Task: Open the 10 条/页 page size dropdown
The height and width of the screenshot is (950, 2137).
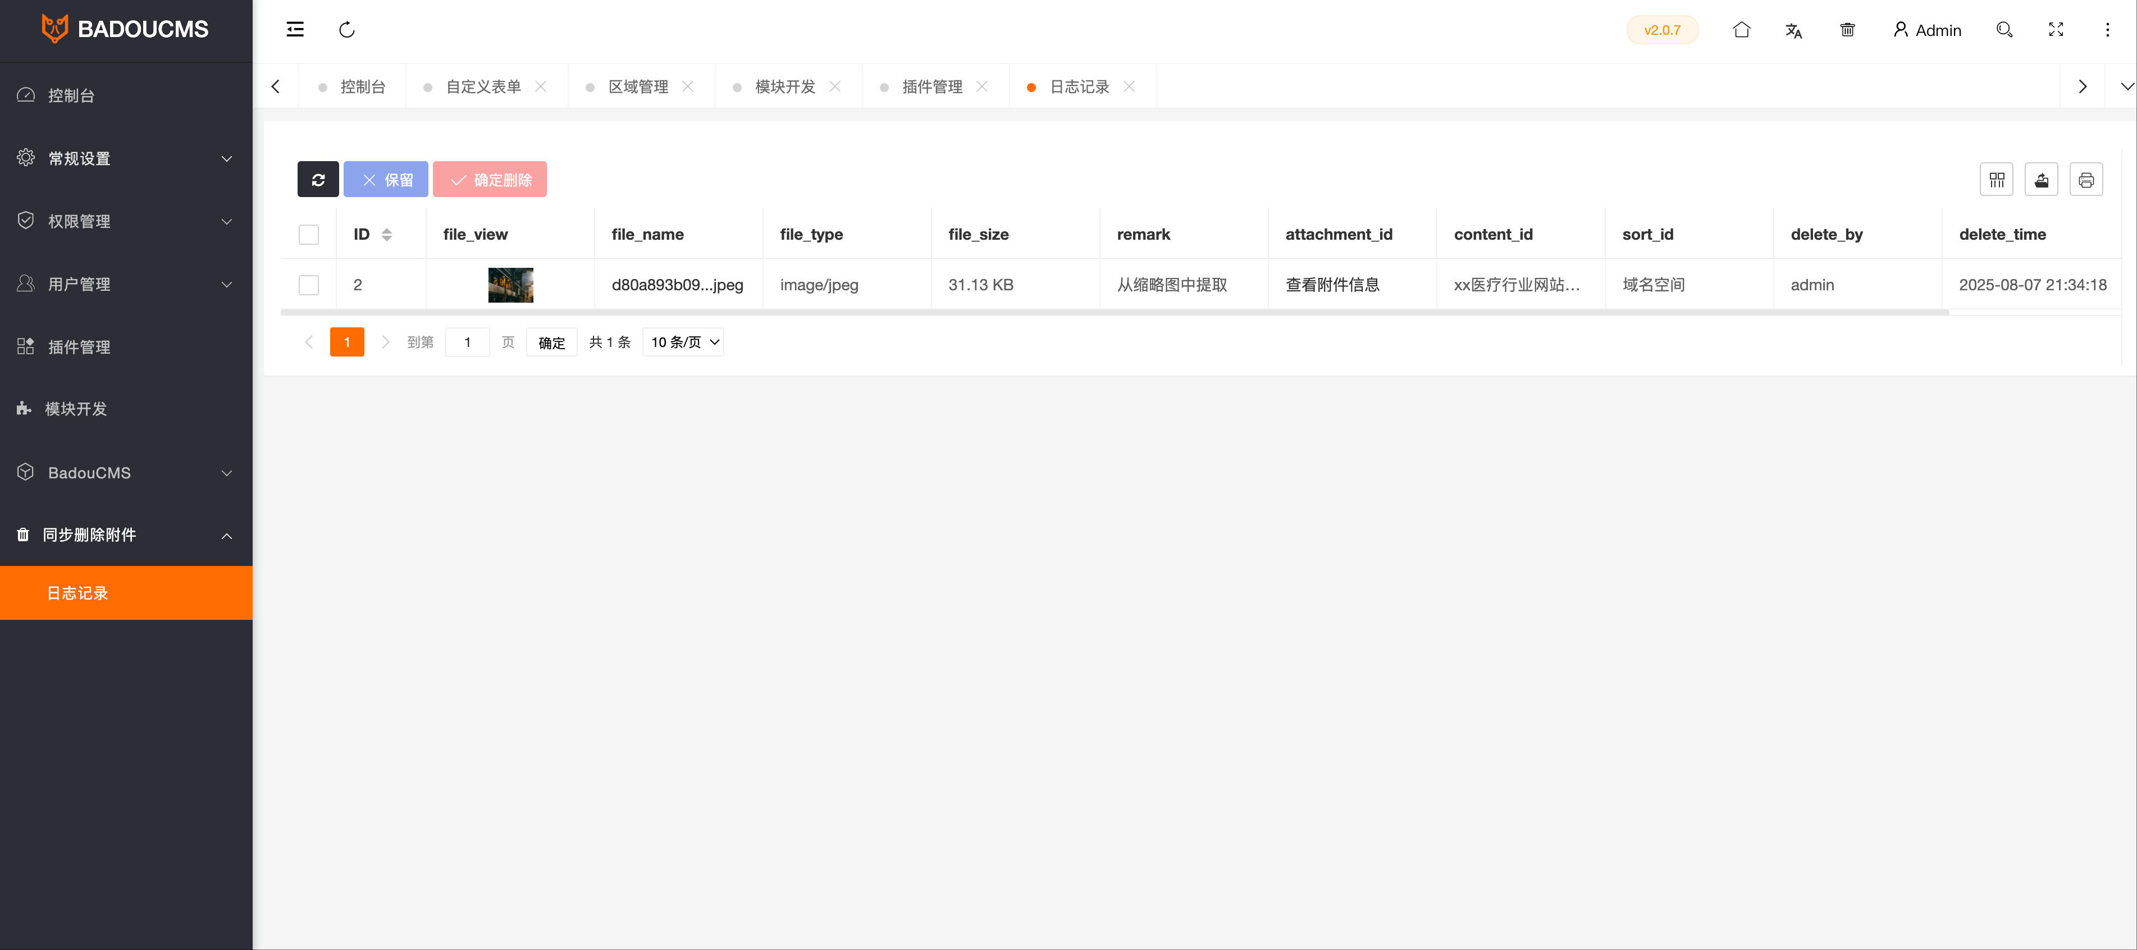Action: (683, 342)
